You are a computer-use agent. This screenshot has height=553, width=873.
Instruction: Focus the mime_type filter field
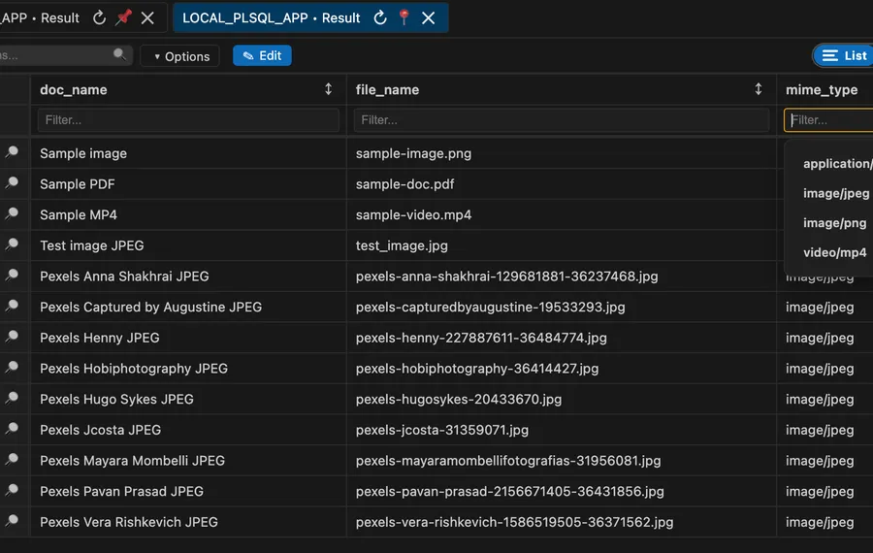828,119
